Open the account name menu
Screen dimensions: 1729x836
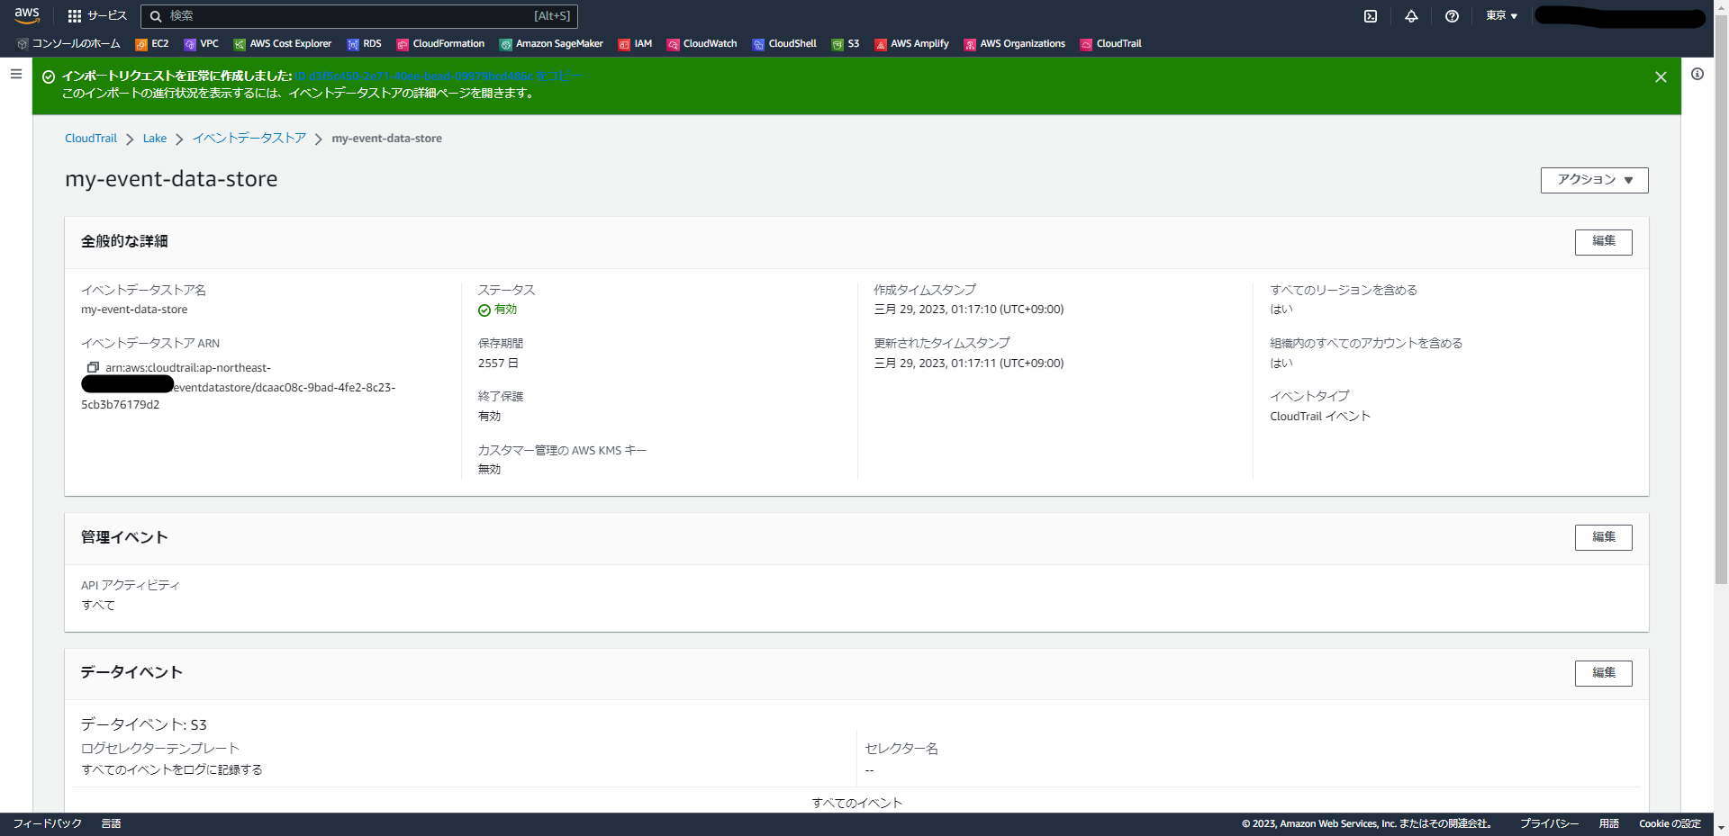(x=1619, y=16)
